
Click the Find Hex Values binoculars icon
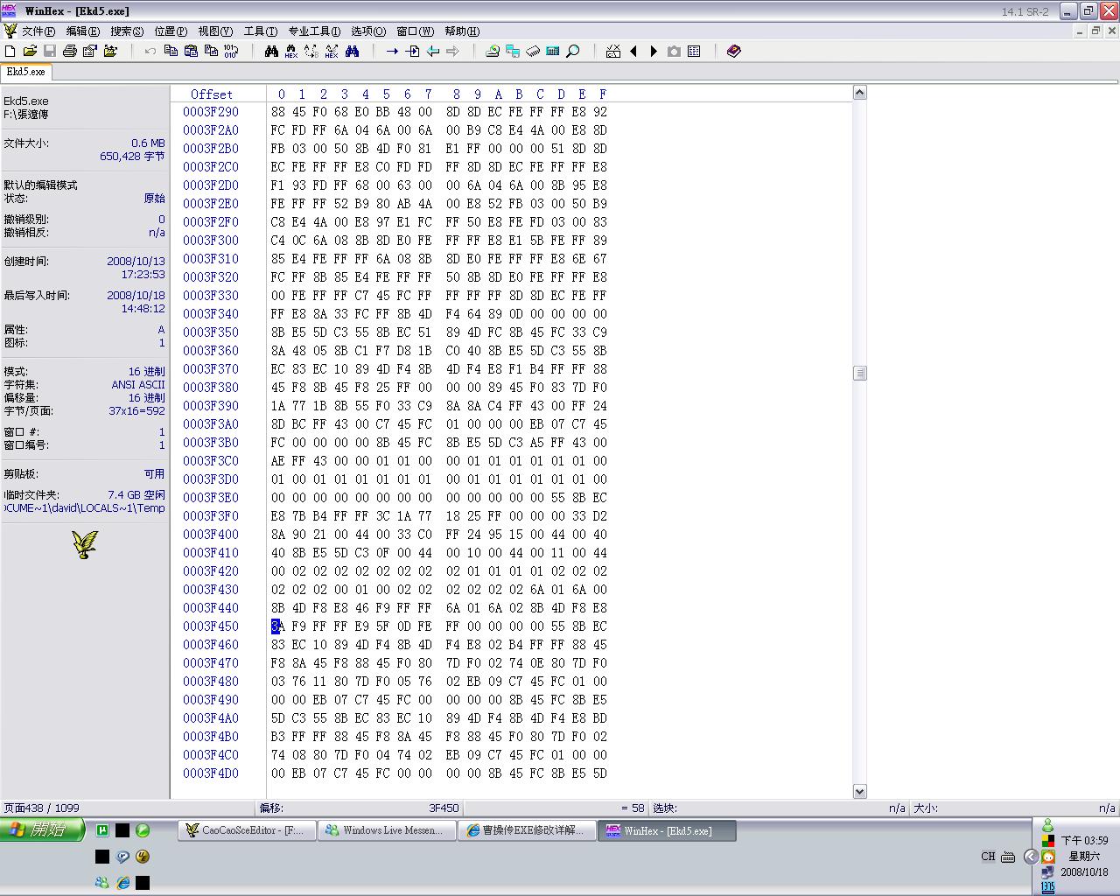(x=291, y=52)
